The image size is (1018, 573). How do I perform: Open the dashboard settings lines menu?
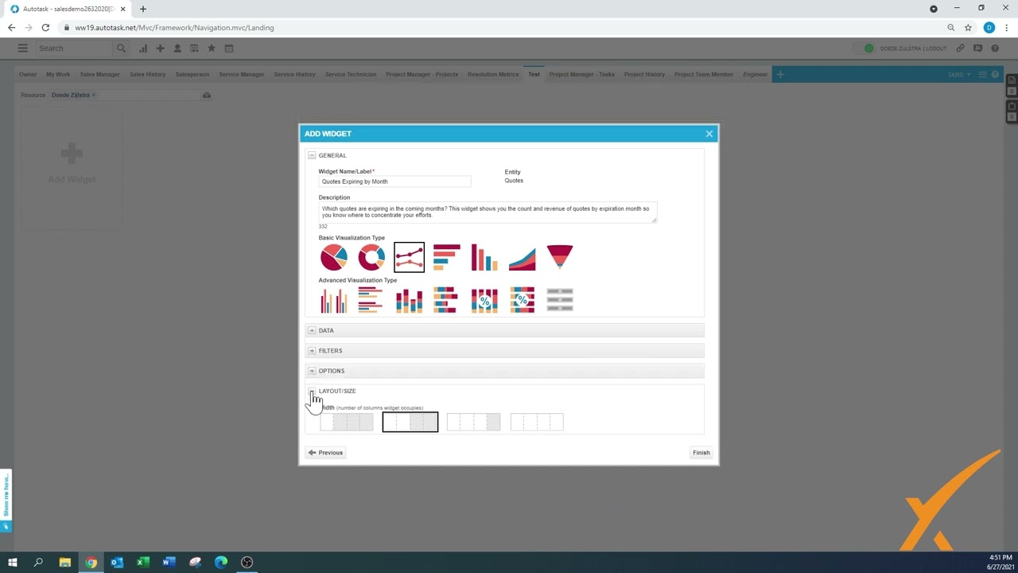pyautogui.click(x=982, y=75)
